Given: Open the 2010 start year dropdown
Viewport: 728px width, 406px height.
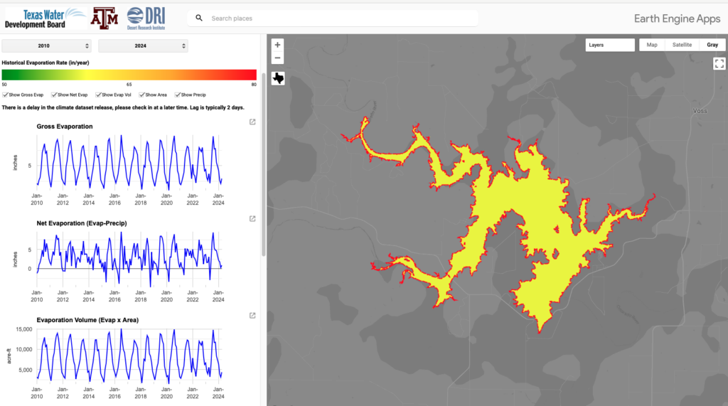Looking at the screenshot, I should [47, 46].
